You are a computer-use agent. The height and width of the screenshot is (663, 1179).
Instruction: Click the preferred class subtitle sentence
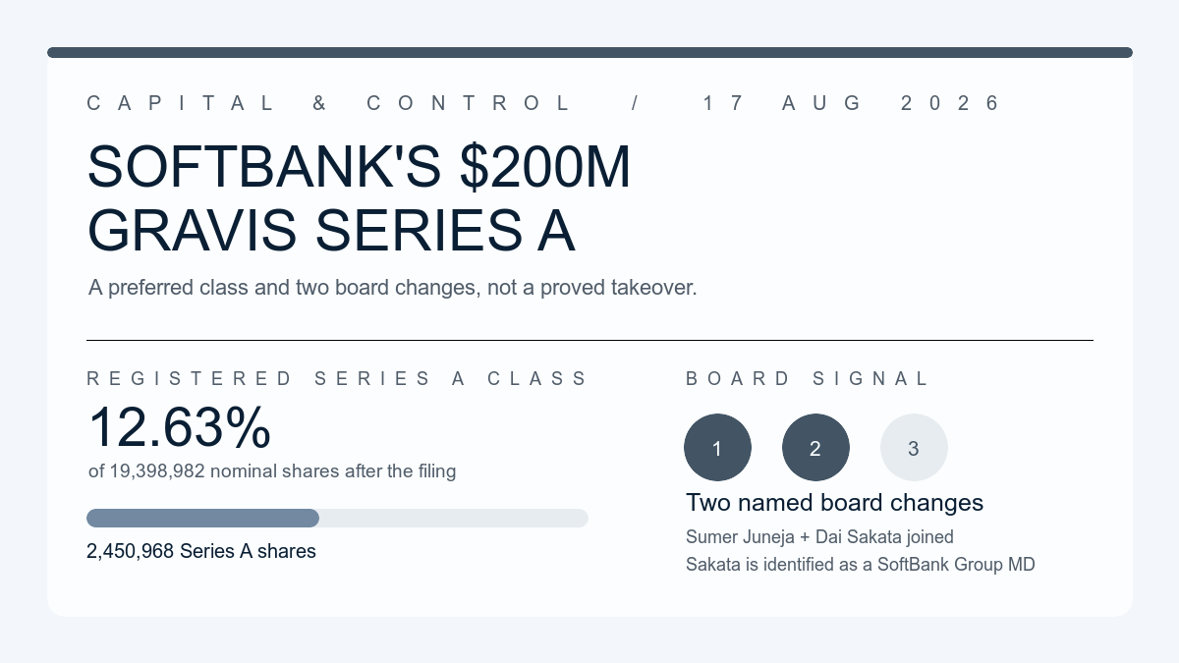click(392, 288)
